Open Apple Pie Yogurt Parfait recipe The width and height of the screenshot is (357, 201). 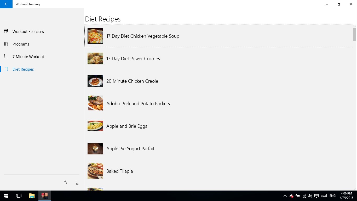pos(130,149)
